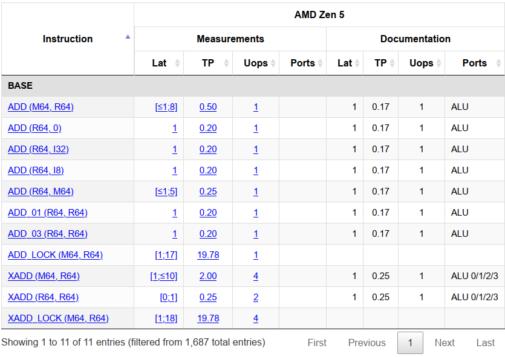Click throughput 19.78 for XADD_LOCK row
Viewport: 505px width, 357px height.
point(208,318)
